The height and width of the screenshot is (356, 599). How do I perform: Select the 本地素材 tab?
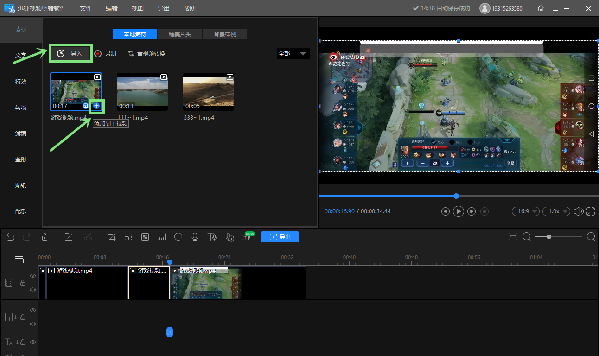(x=135, y=34)
